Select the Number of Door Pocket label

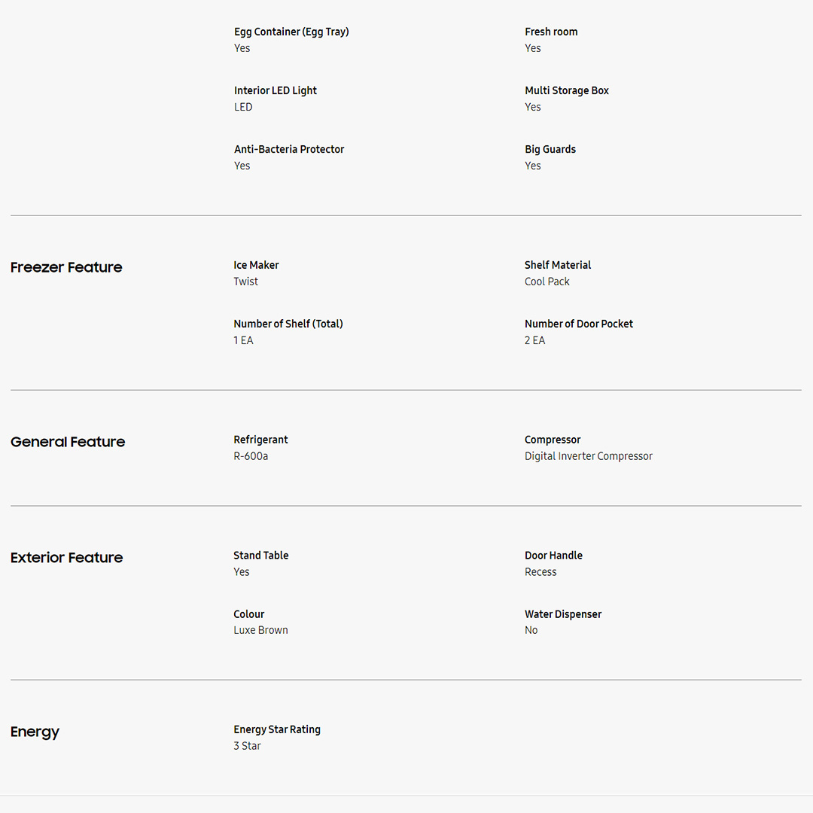[x=579, y=324]
